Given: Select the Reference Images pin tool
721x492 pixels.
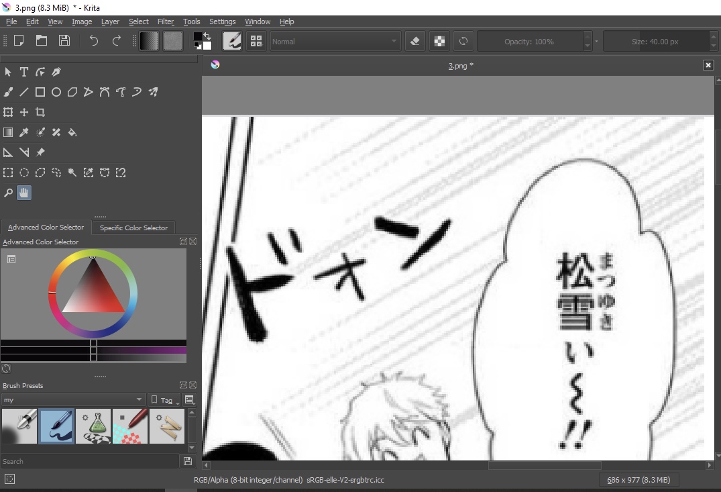Looking at the screenshot, I should (x=40, y=152).
